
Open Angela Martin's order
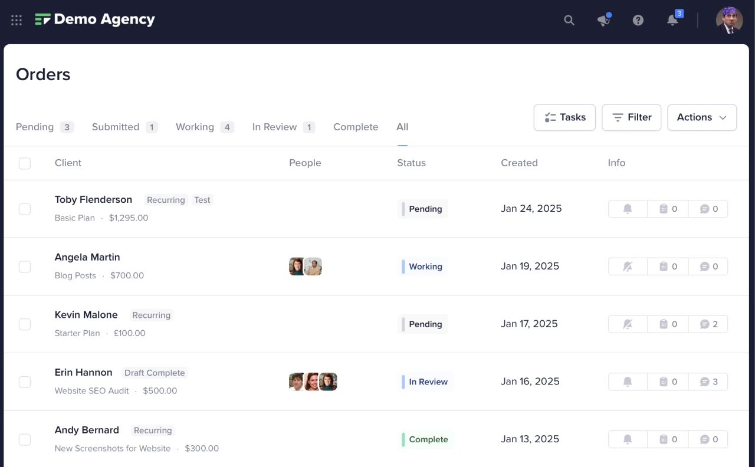click(x=87, y=257)
